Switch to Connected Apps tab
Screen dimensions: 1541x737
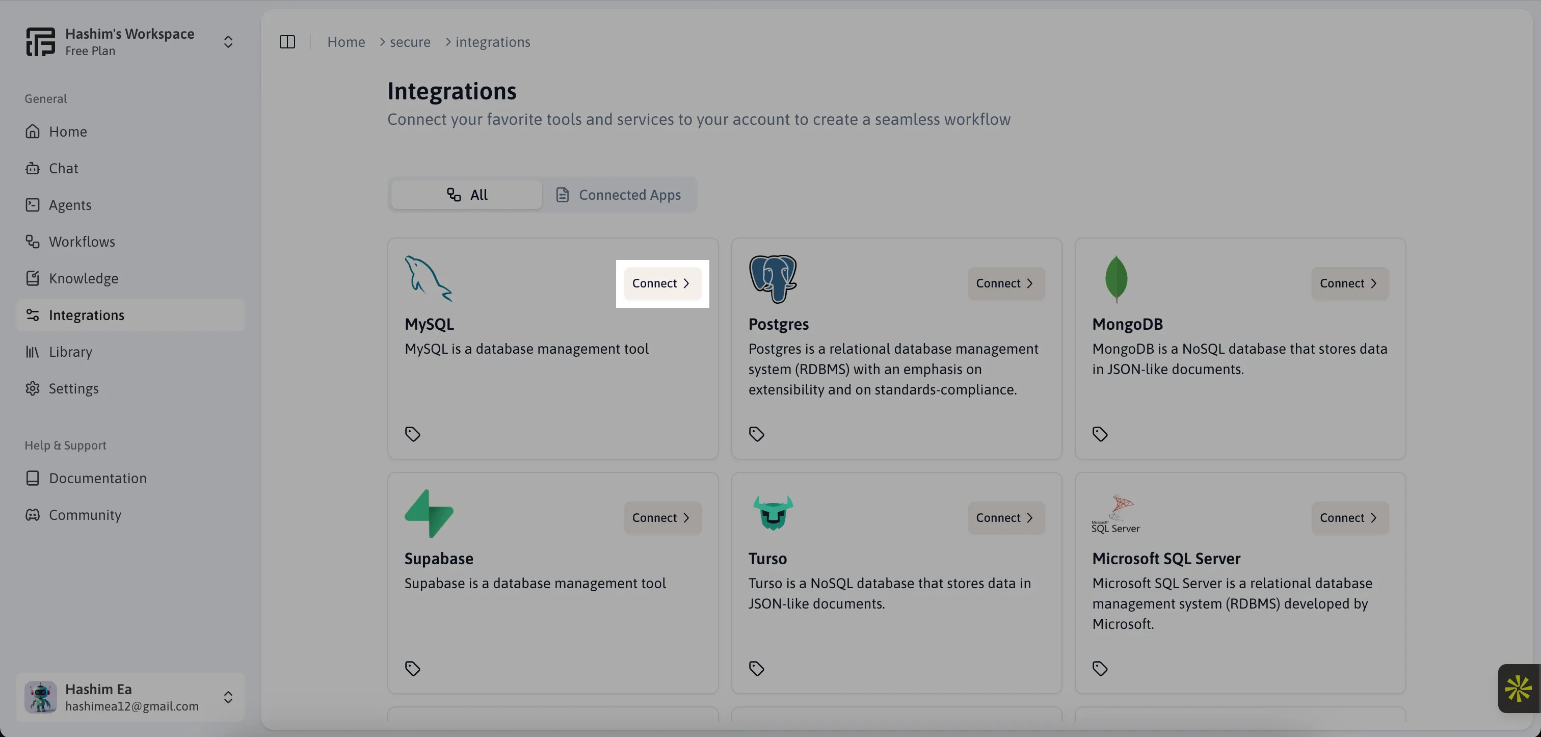click(619, 194)
